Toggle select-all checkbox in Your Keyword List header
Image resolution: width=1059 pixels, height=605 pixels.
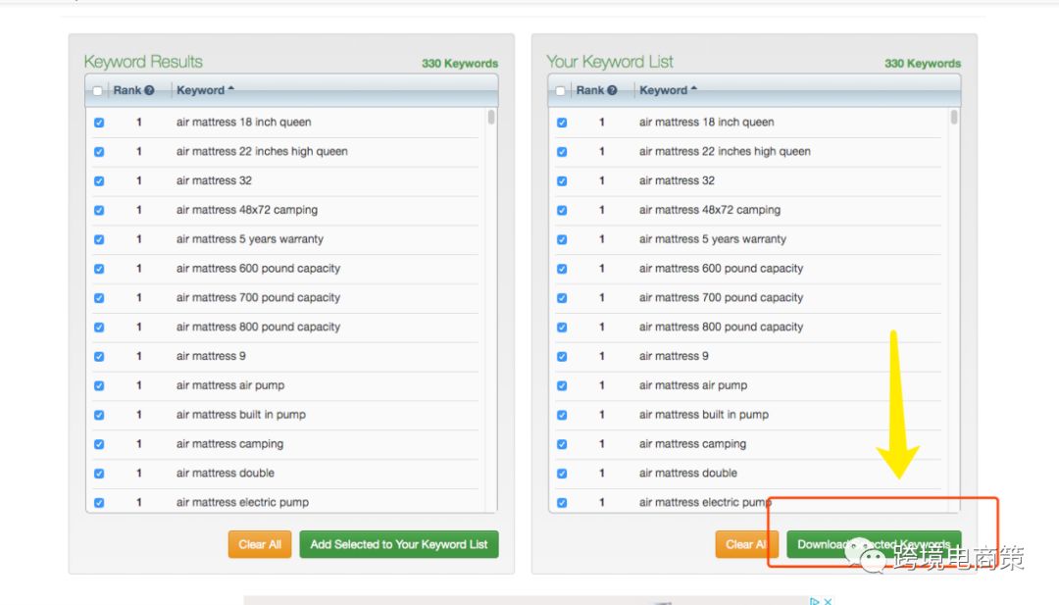560,91
